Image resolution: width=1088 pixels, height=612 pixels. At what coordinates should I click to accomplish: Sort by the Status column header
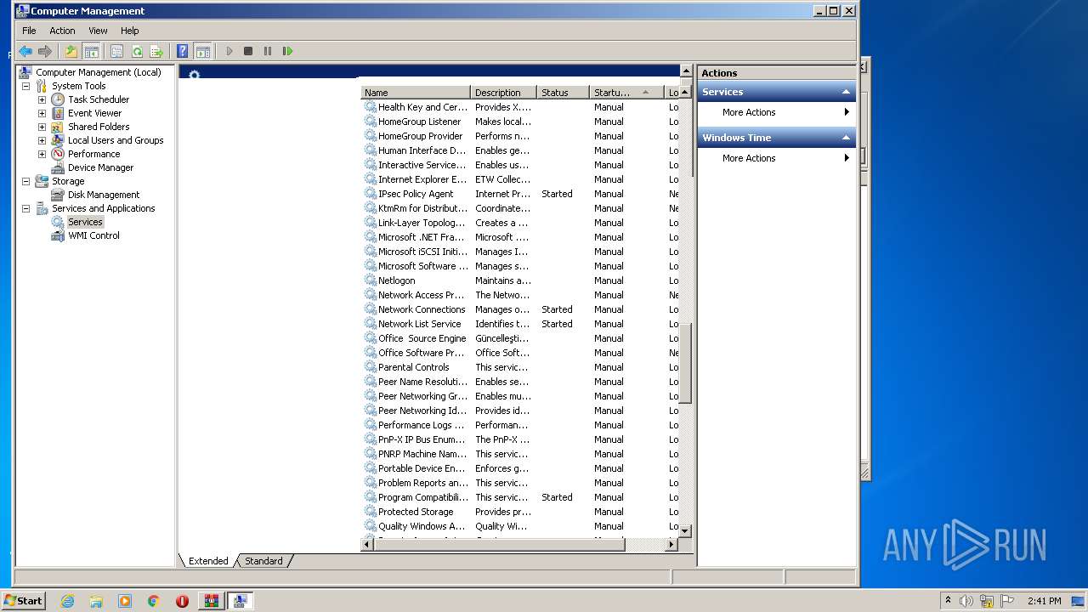(x=563, y=93)
